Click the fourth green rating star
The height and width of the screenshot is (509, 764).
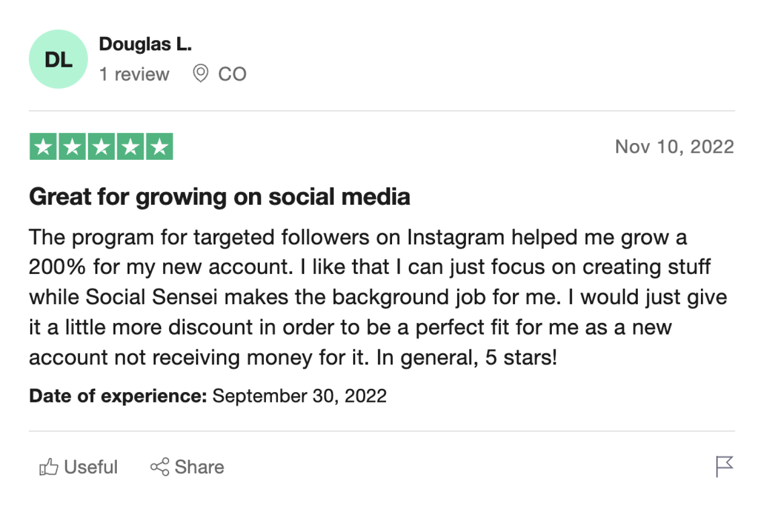click(130, 147)
